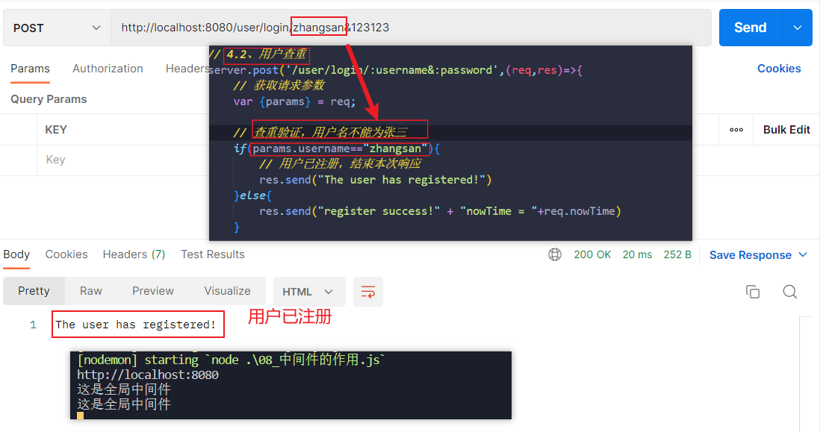Open the HTML format dropdown
Image resolution: width=826 pixels, height=432 pixels.
click(308, 292)
